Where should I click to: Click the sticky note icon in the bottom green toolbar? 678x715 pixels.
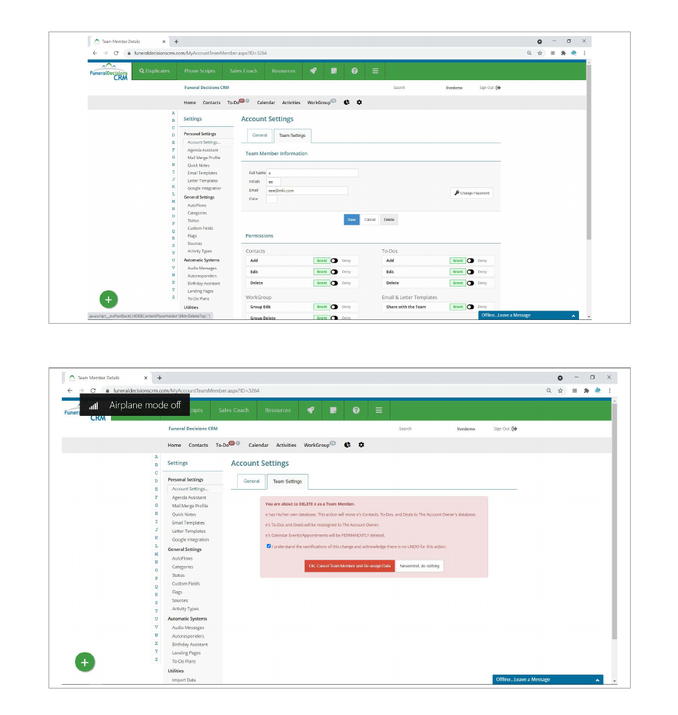pyautogui.click(x=333, y=410)
